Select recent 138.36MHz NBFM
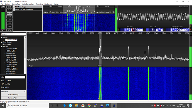This screenshot has width=192, height=108. pos(11,62)
